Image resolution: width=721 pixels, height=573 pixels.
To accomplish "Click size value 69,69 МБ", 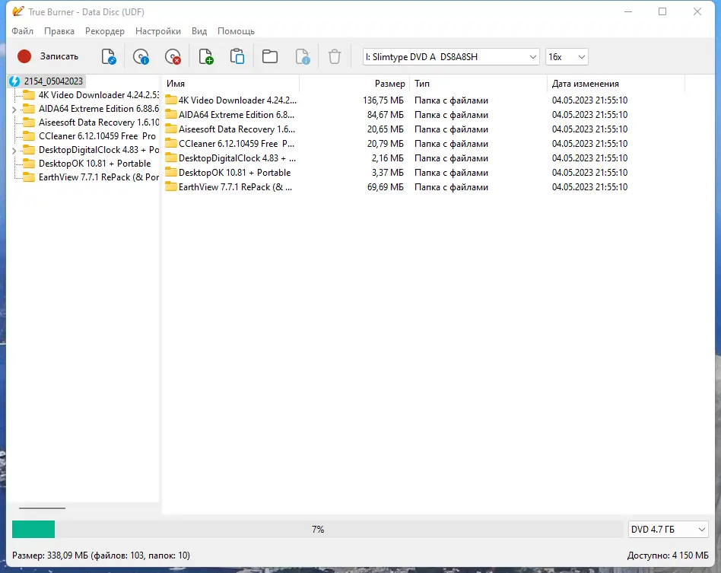I will 386,187.
